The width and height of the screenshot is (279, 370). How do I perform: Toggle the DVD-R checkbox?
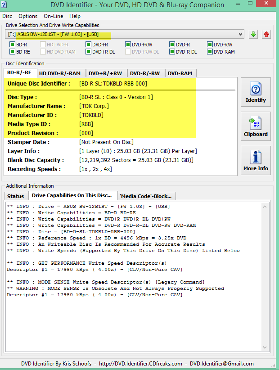[172, 45]
